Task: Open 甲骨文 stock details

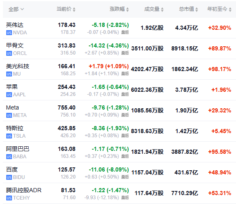Action: coord(15,45)
